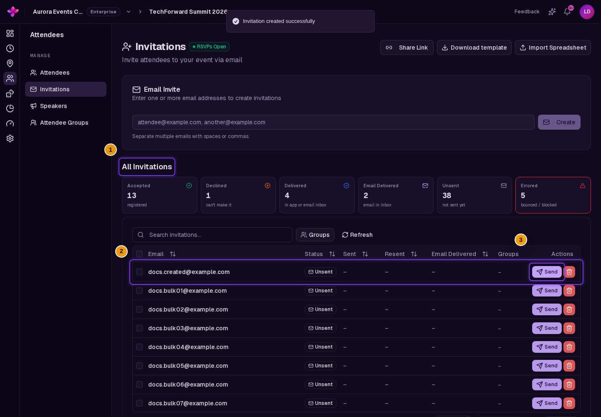The width and height of the screenshot is (601, 417).
Task: Select the docs.created@example.com row checkbox
Action: [x=139, y=272]
